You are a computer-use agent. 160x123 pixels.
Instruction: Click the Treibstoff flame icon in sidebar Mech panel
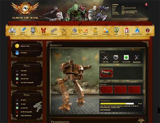17,82
